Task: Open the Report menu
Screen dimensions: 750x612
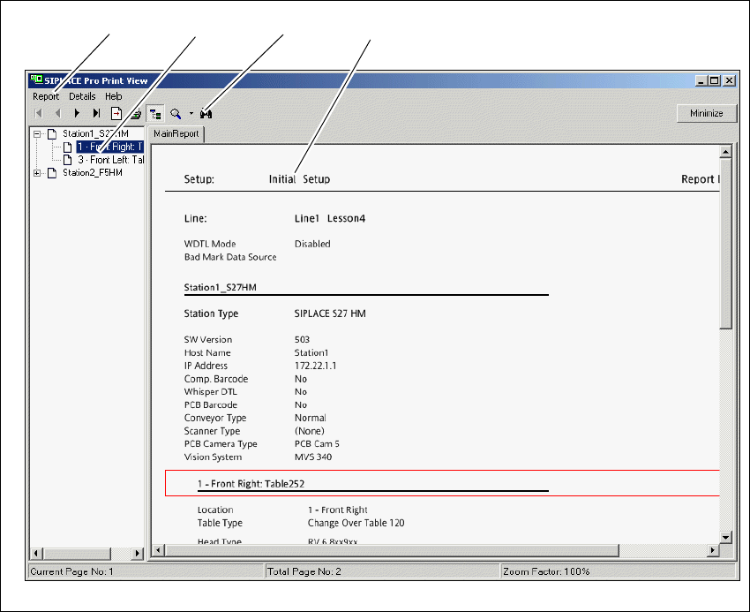Action: coord(46,96)
